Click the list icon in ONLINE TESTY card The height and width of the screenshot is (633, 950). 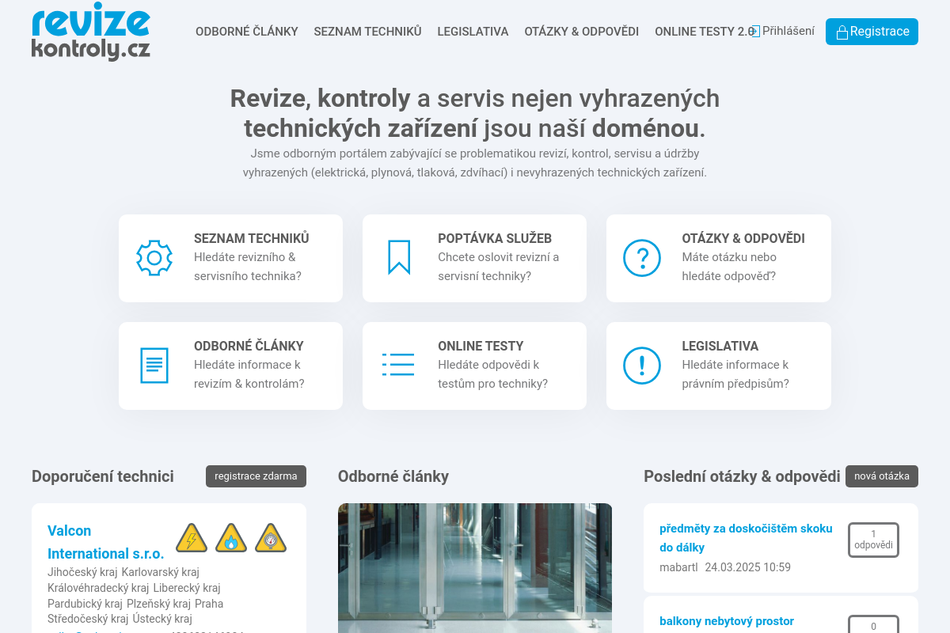coord(397,365)
